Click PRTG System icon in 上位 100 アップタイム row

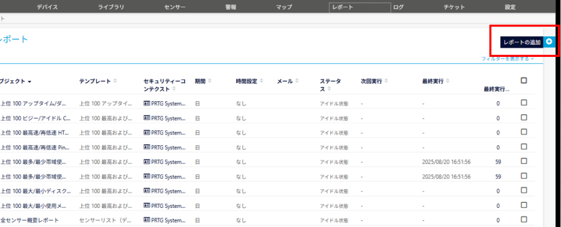coord(147,103)
